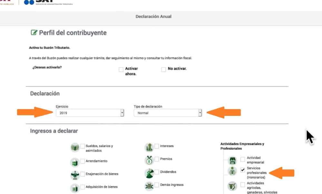Tick the Dividendos checkbox
Viewport: 322px width, 194px height.
click(x=157, y=172)
